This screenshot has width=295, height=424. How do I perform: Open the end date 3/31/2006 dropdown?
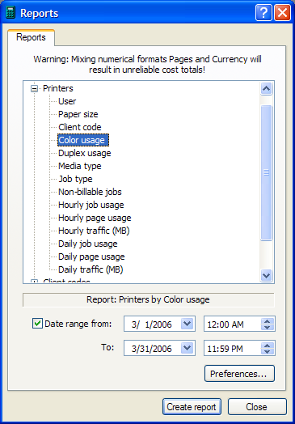point(188,348)
